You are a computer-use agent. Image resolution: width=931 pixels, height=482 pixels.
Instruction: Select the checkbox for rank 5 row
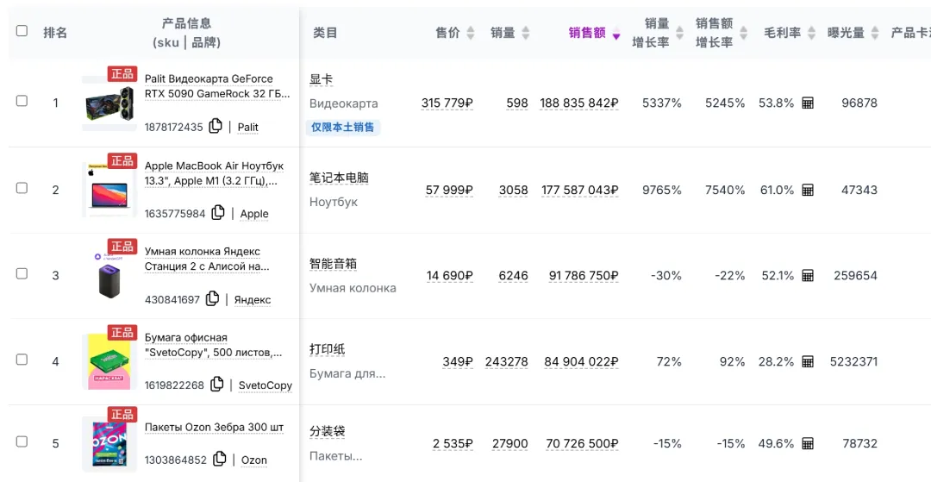[22, 441]
